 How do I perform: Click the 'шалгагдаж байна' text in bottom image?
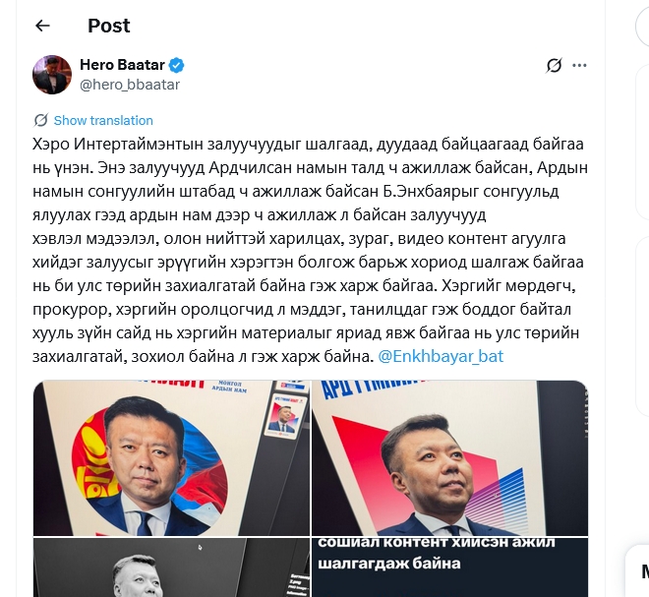pos(389,563)
